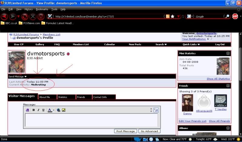Open the address bar history dropdown
This screenshot has height=142, width=242.
178,16
